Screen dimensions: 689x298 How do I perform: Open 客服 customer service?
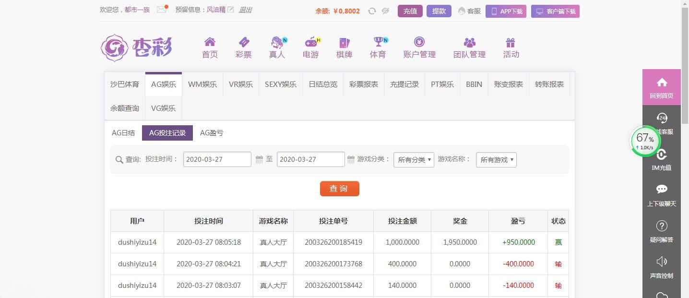click(469, 11)
